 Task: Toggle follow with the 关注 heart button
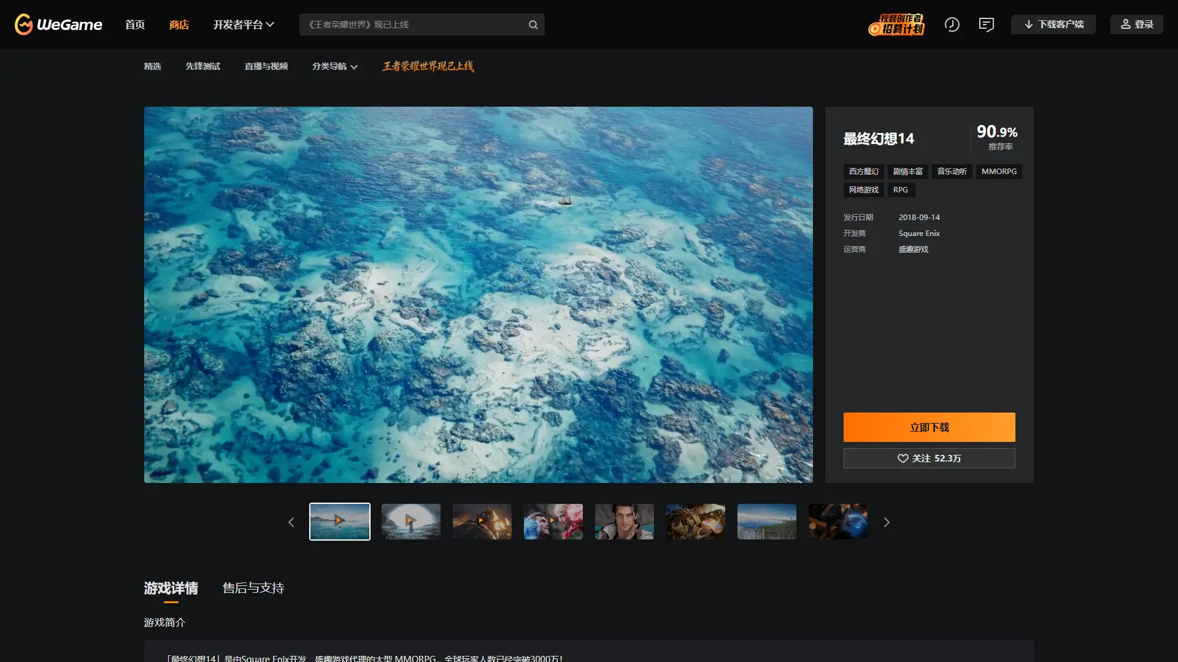929,458
